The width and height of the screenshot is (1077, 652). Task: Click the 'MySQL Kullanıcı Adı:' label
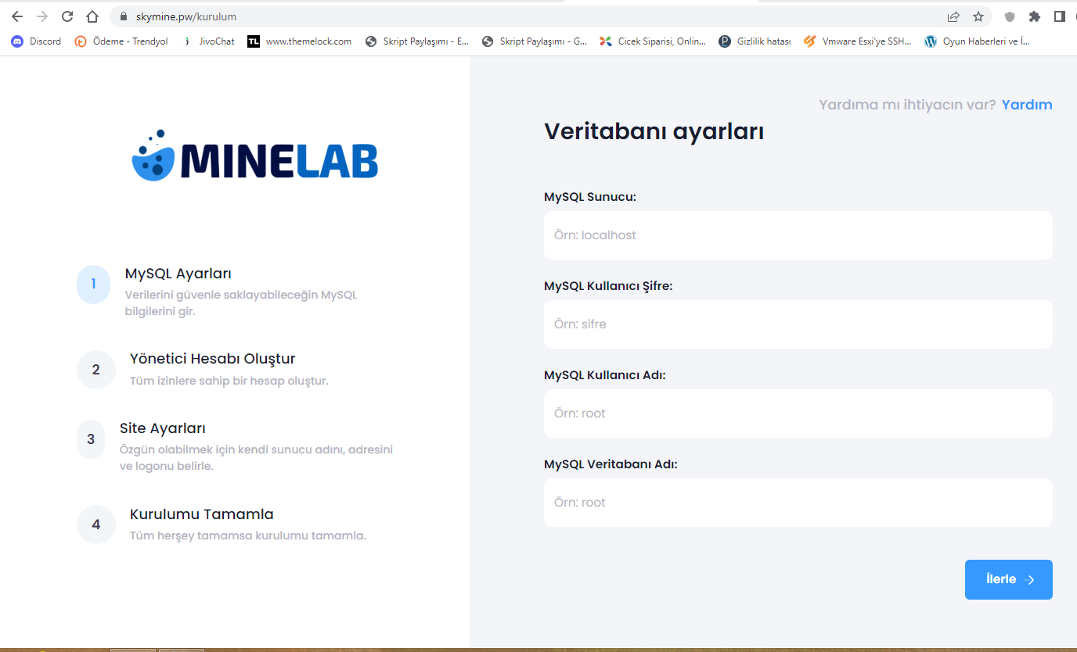coord(605,375)
